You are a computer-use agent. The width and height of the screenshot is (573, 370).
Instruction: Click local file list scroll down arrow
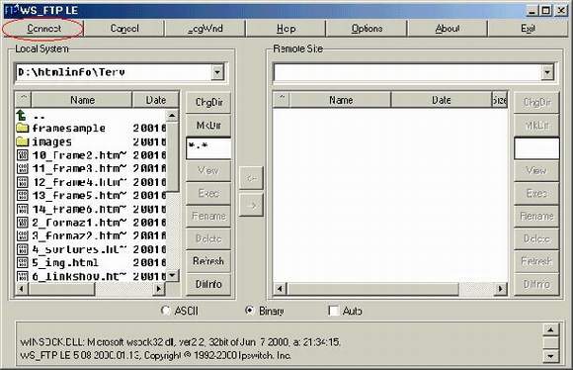point(172,275)
